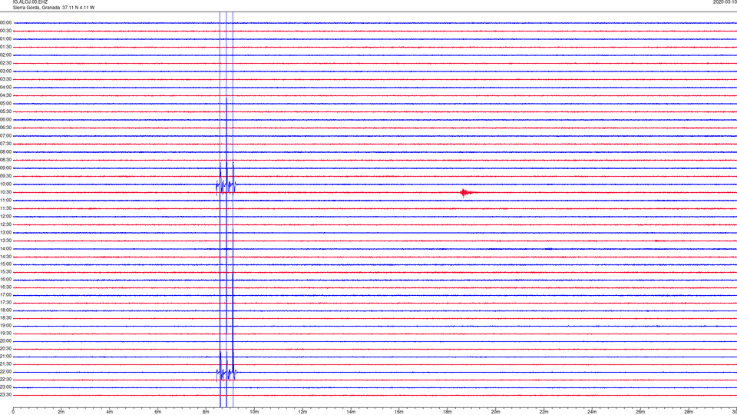Select the 09:00 trace time label
Image resolution: width=737 pixels, height=415 pixels.
5,168
